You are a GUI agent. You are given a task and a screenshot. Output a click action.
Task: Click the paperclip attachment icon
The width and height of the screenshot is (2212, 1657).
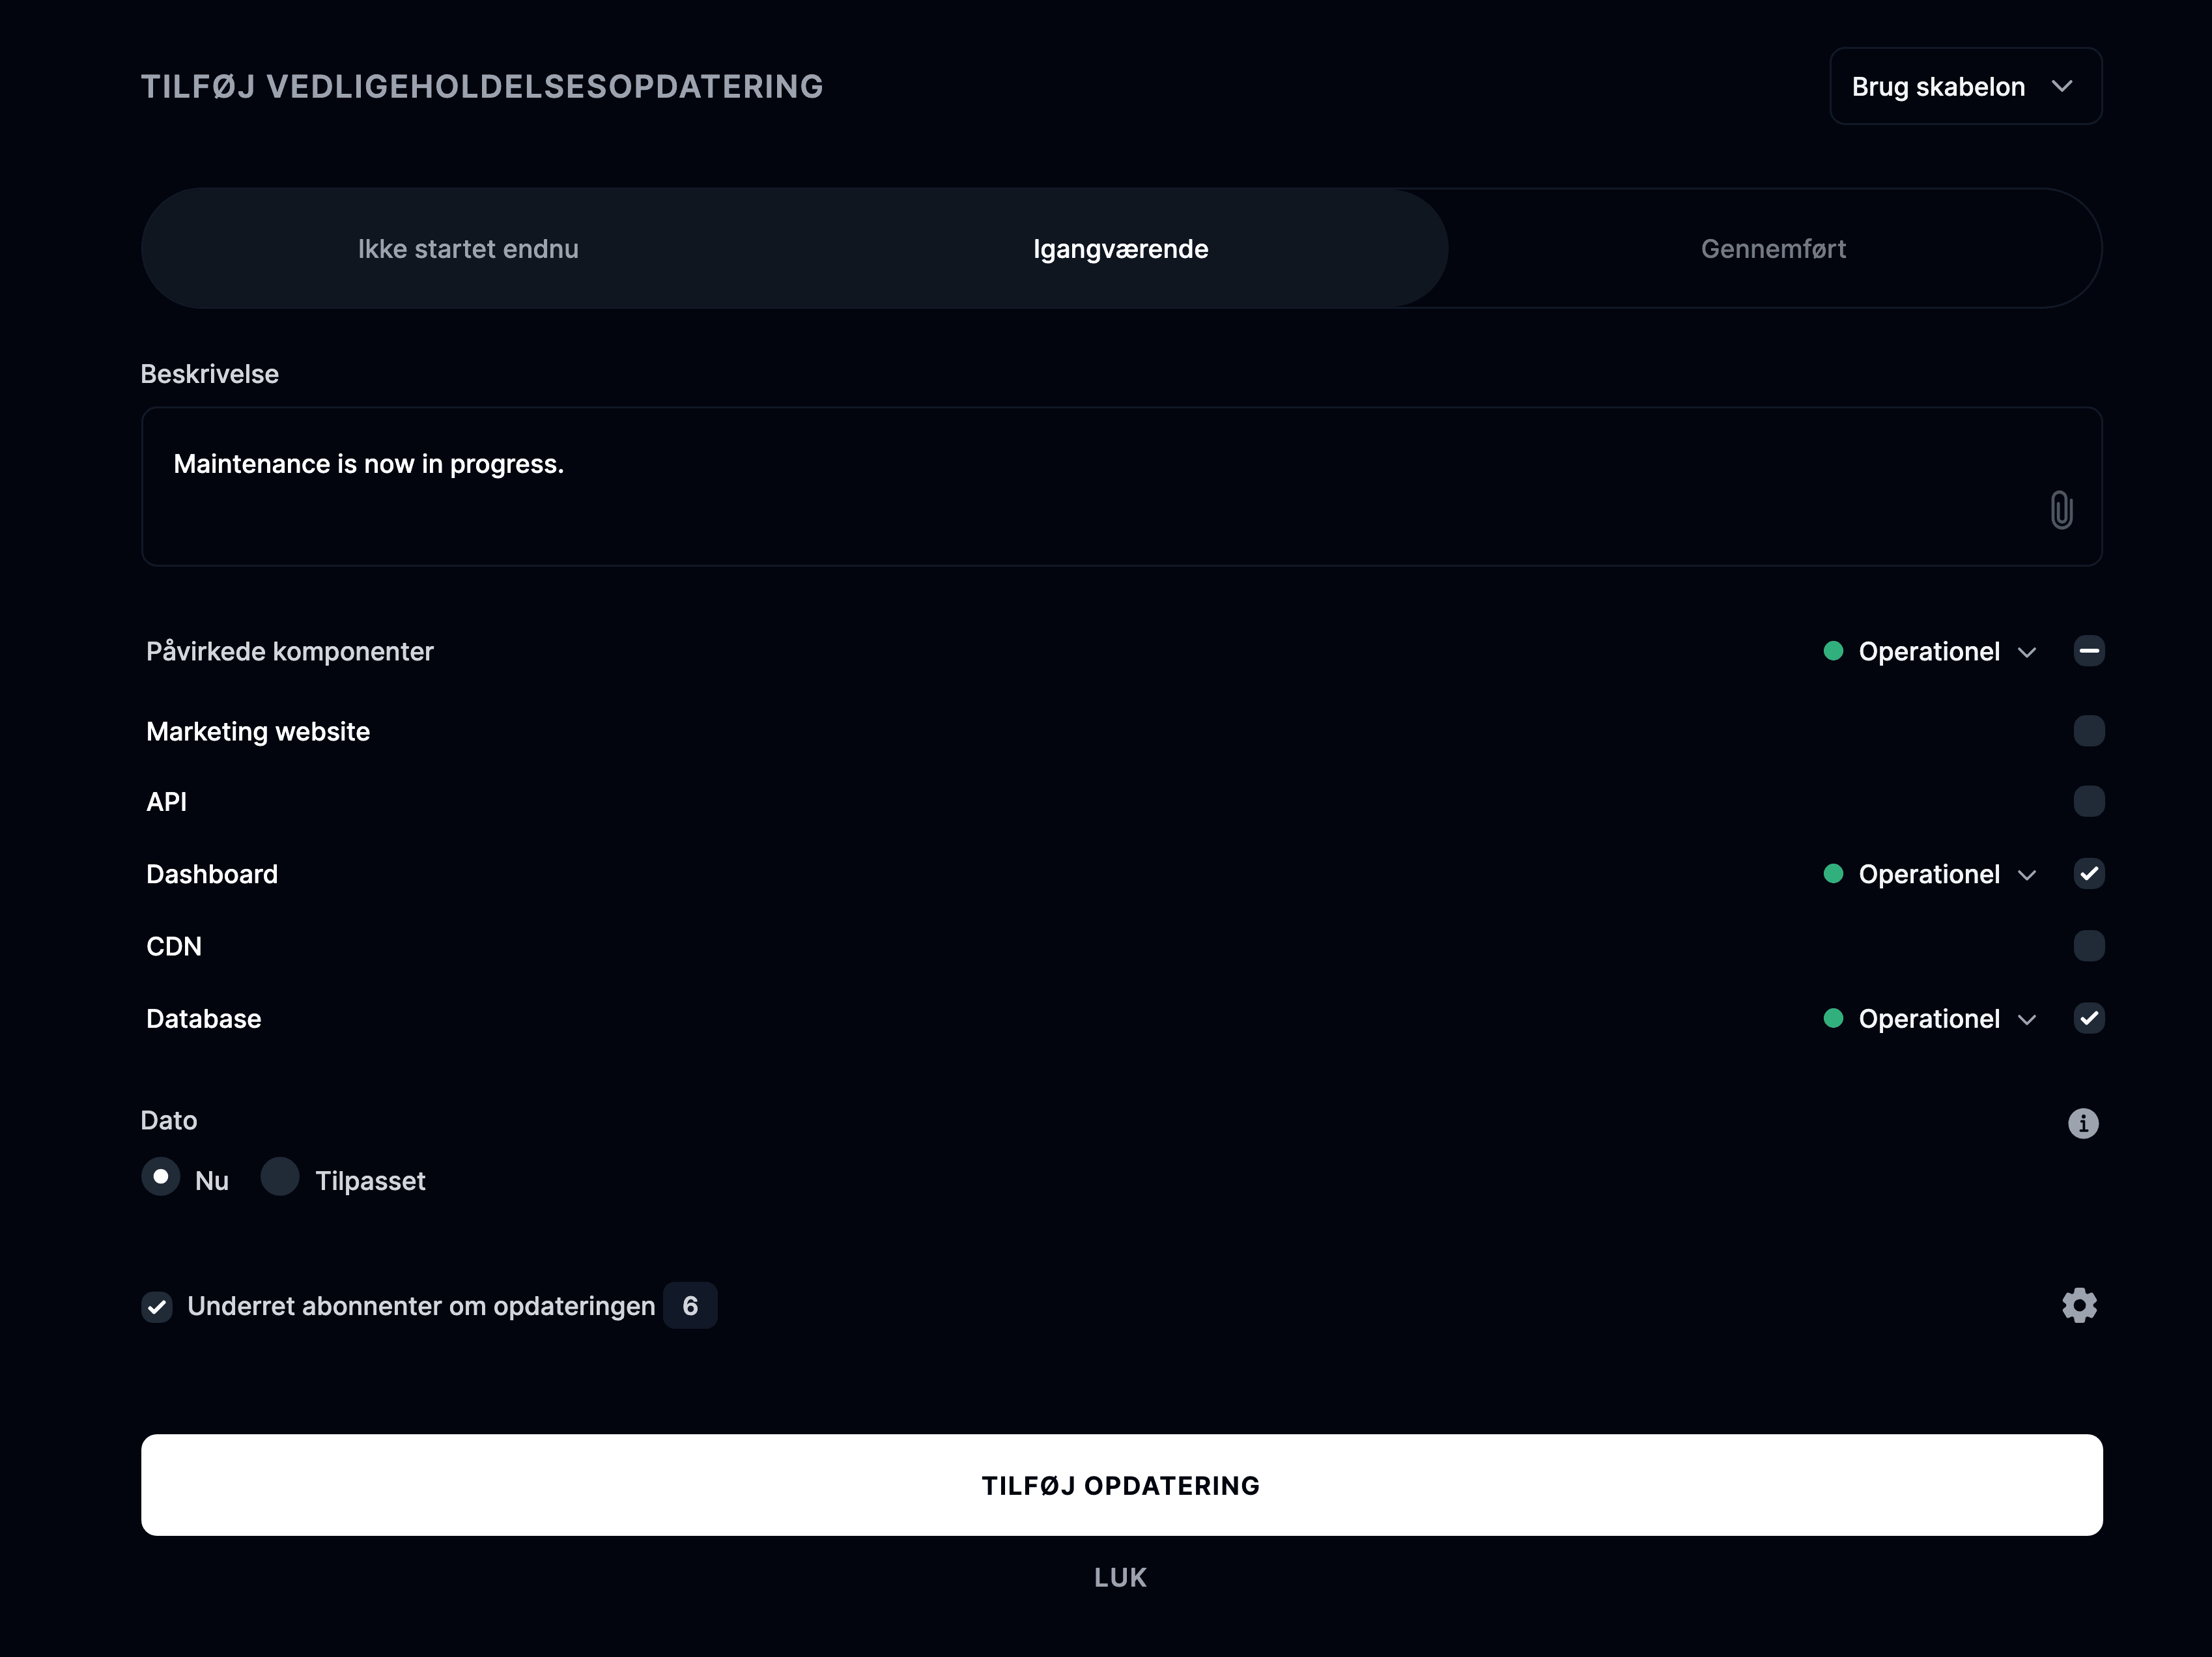pyautogui.click(x=2061, y=510)
